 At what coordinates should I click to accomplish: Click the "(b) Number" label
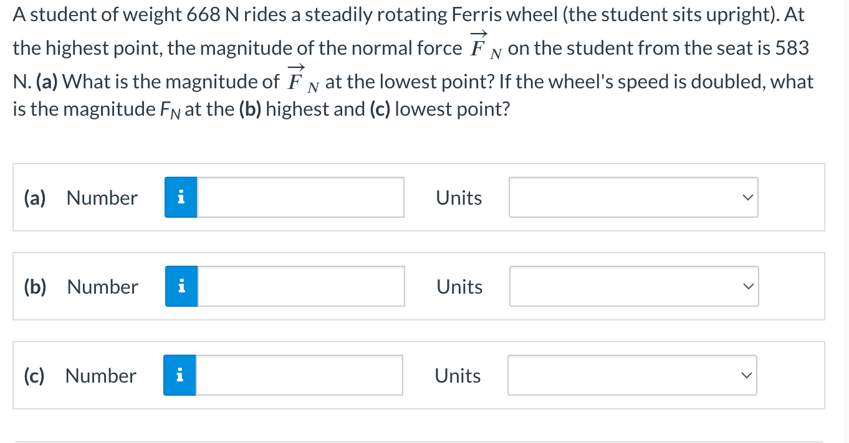coord(81,287)
